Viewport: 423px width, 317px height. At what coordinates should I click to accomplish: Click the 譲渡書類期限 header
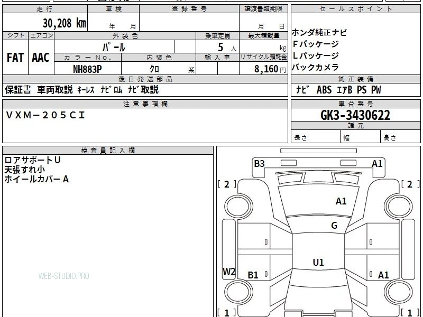click(263, 9)
